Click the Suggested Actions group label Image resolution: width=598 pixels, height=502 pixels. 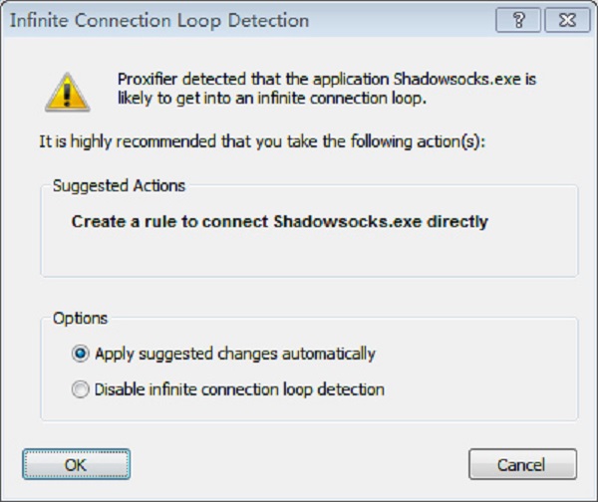tap(119, 185)
